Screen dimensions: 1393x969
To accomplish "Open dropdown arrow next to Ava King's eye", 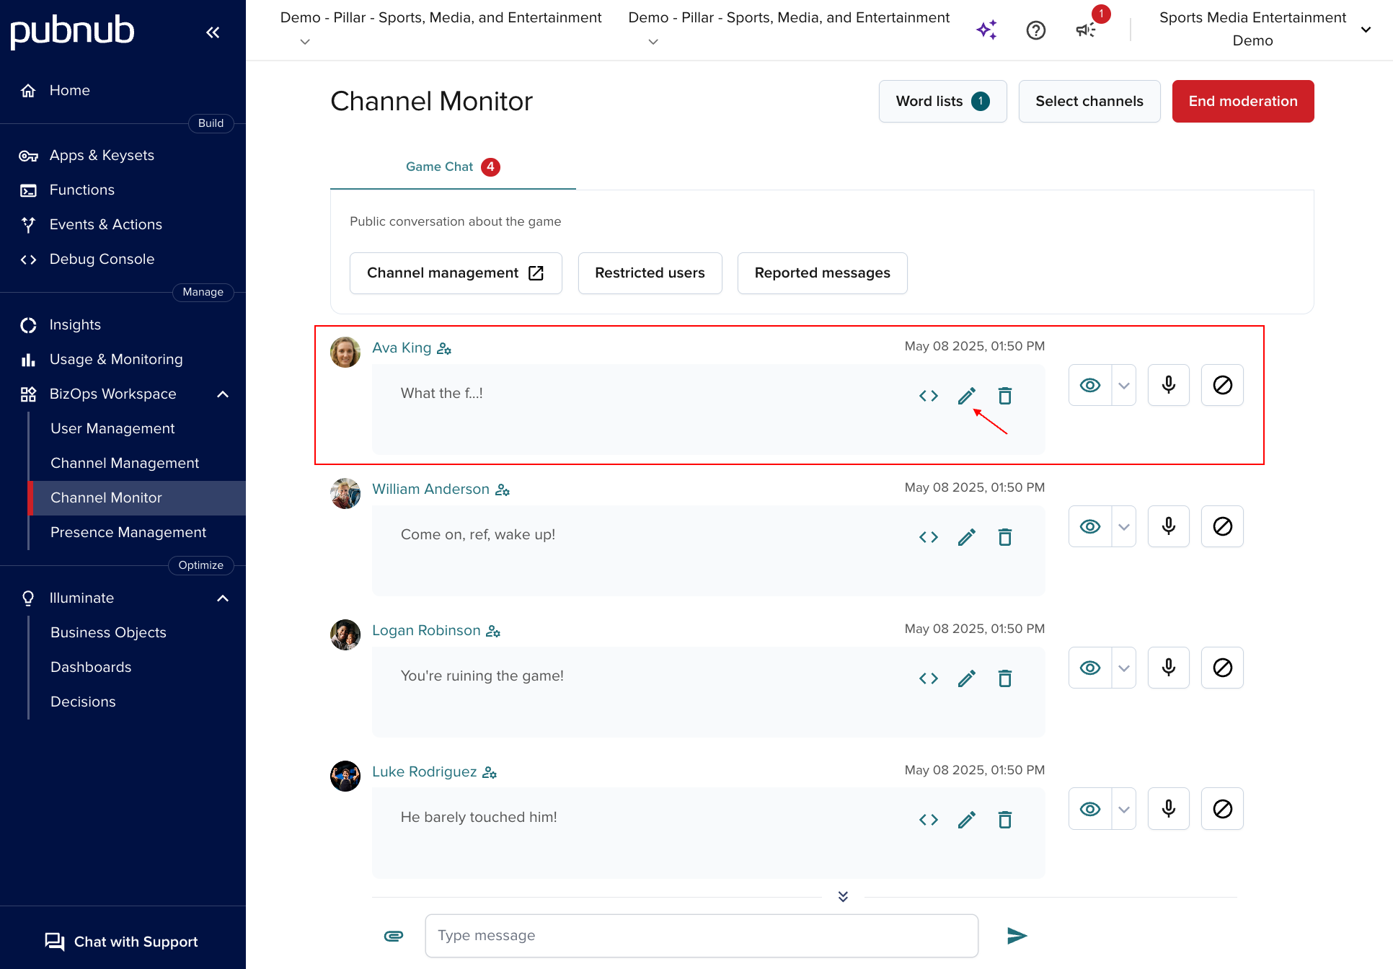I will 1123,385.
